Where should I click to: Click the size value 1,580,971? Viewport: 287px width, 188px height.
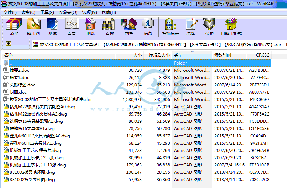tap(132, 100)
